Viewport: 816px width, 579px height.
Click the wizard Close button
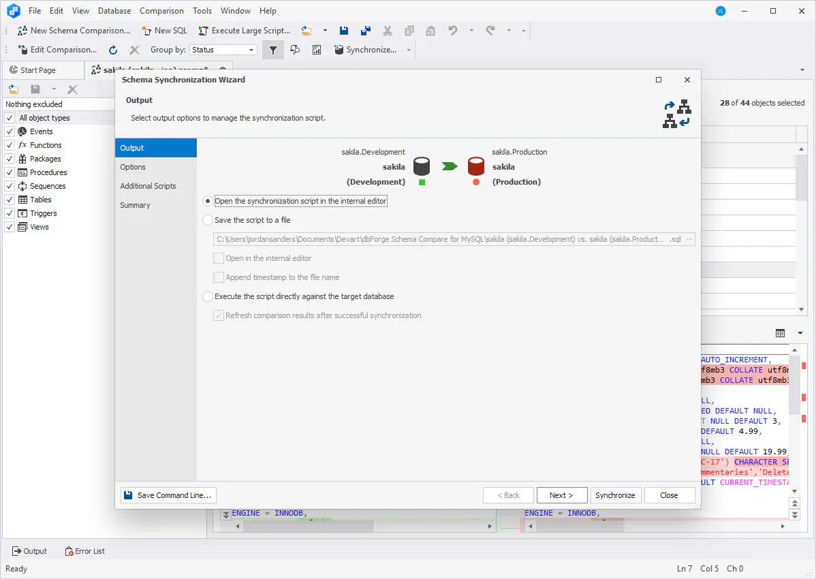[670, 495]
